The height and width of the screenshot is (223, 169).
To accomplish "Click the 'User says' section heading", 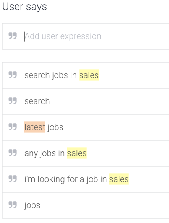I will (x=24, y=7).
